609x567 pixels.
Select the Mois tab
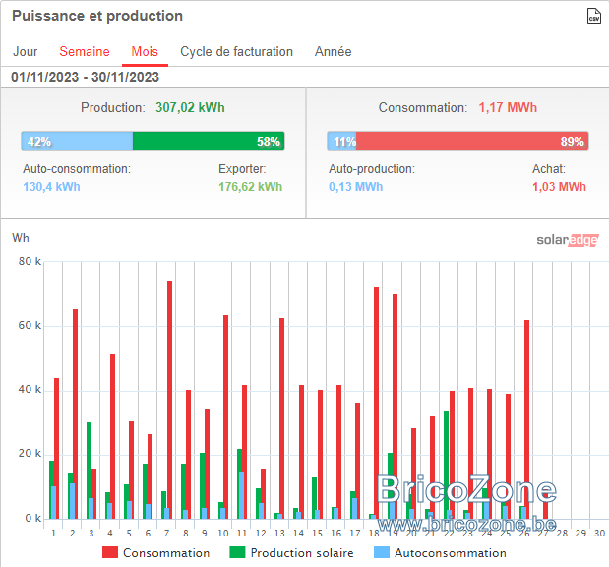145,52
